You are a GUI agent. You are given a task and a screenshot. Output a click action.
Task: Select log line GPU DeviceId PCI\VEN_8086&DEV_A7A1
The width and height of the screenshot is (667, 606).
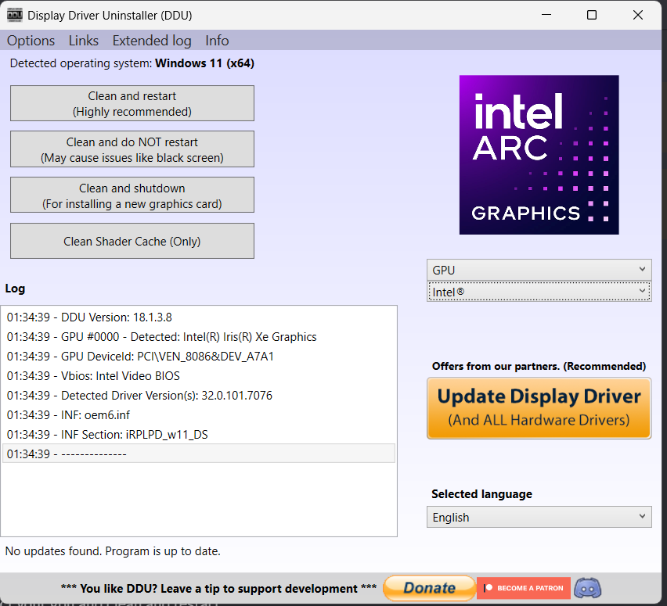[199, 357]
